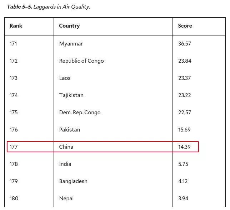
Task: Select the Laos row country name
Action: coord(65,78)
